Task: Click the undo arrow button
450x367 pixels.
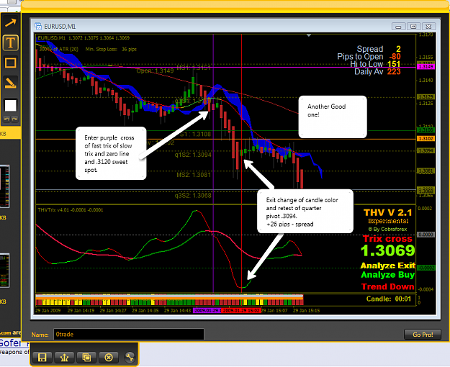Action: pyautogui.click(x=6, y=119)
